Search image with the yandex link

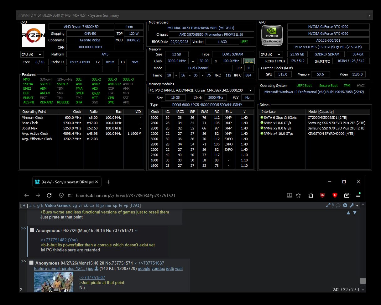coord(158,269)
